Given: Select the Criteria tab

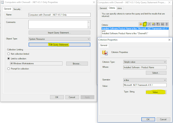Looking at the screenshot, I should click(112, 8).
